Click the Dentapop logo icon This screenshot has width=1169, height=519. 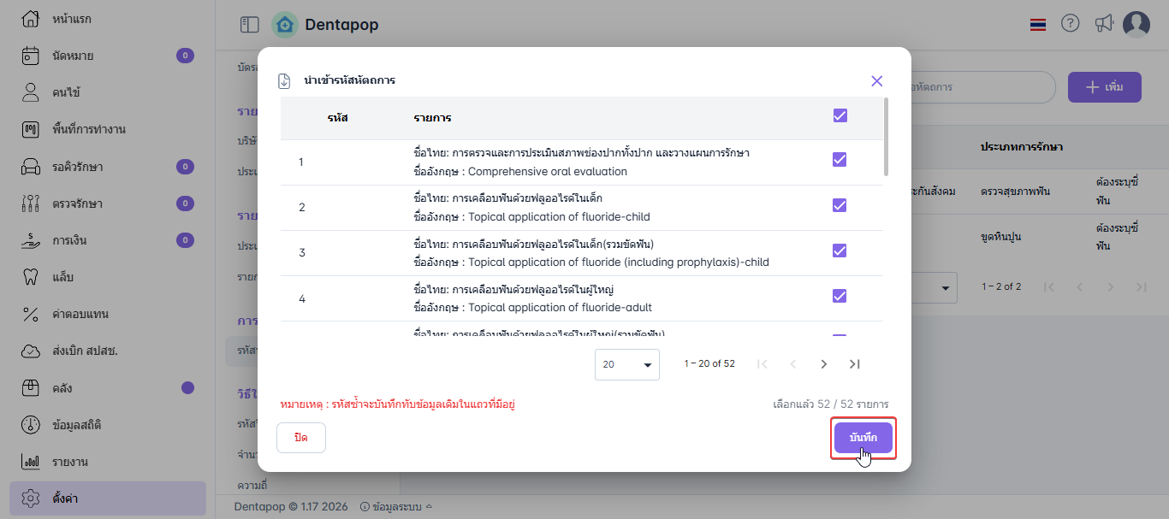(x=285, y=25)
